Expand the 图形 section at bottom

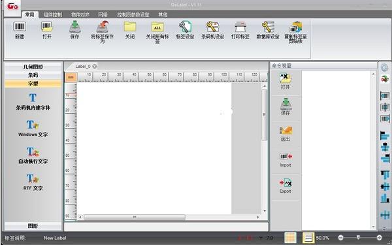[x=33, y=226]
